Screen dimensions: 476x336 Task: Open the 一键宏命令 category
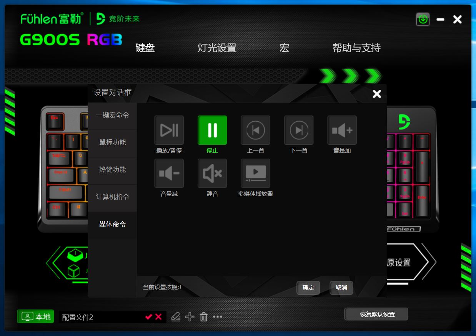click(112, 115)
